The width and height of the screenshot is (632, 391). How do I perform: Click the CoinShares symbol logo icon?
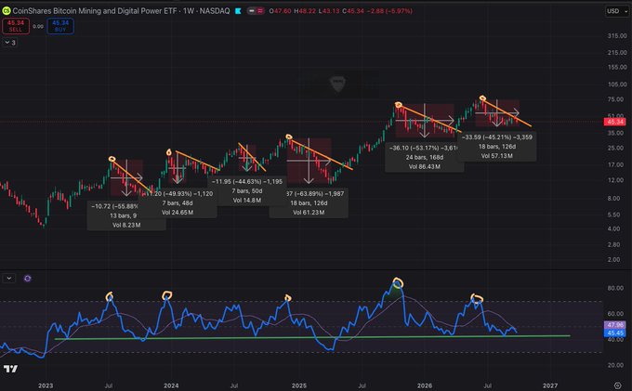click(7, 11)
